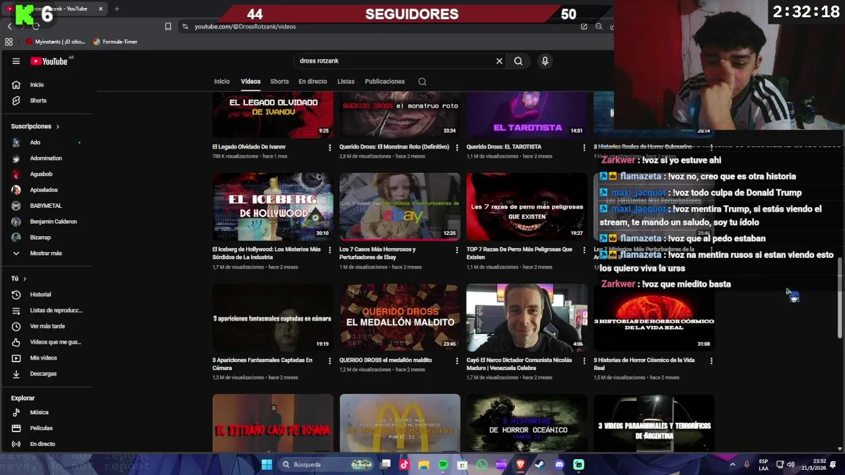Click the magnifier search button beside the search box
Viewport: 845px width, 475px height.
point(518,61)
